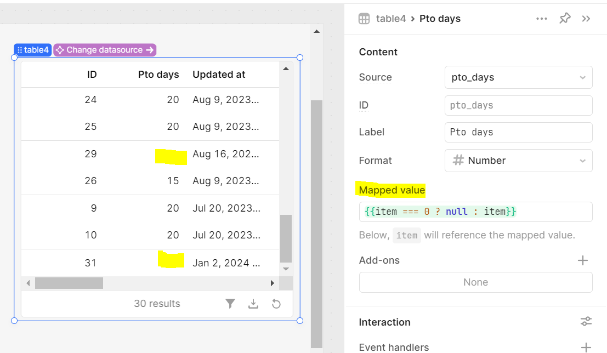Click the None button under Add-ons

pos(475,282)
